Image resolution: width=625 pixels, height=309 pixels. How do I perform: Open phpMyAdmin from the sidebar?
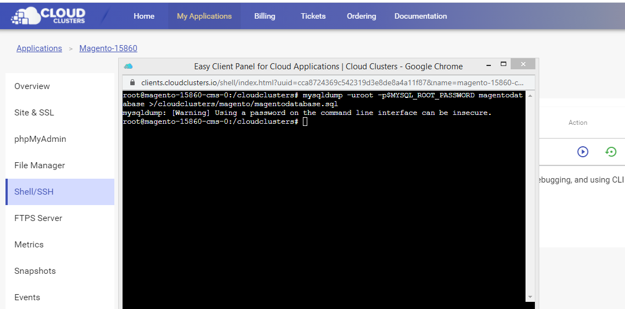point(40,139)
